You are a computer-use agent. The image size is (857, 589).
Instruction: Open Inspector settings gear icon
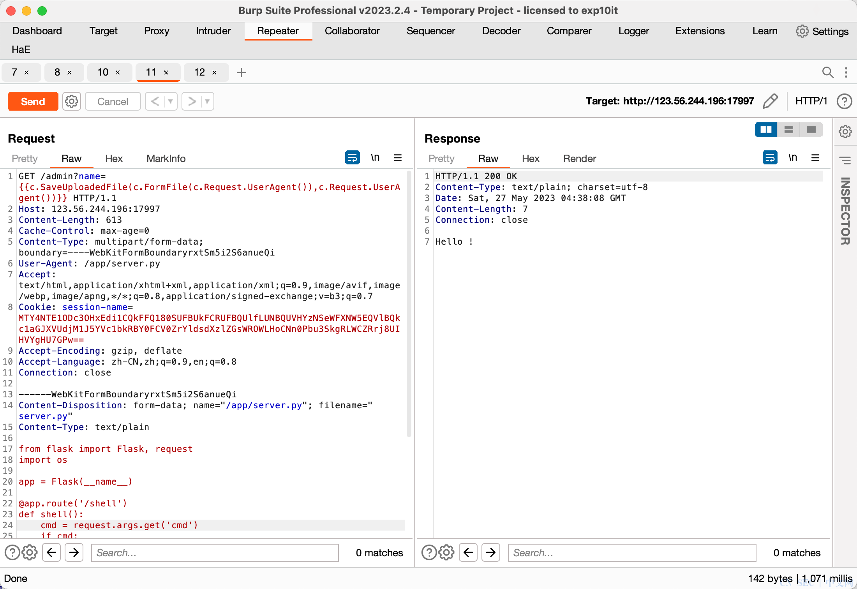tap(845, 132)
